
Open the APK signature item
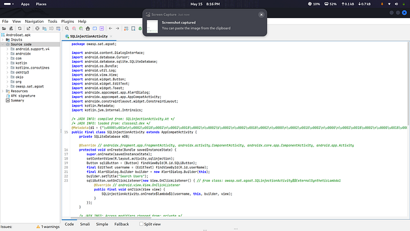point(20,96)
